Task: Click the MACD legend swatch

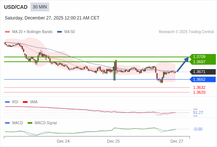Action: pos(7,123)
